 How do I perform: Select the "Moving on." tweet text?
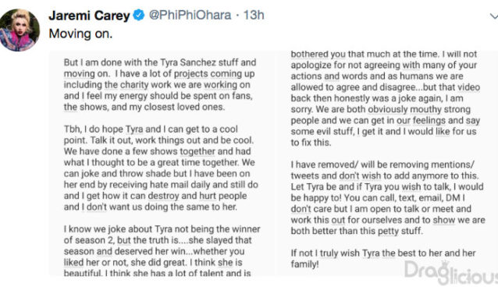(x=80, y=34)
